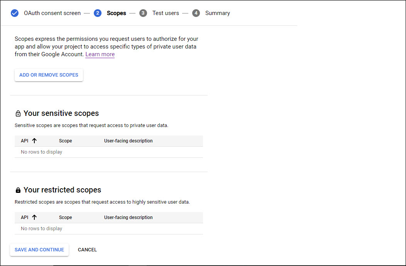Click SAVE AND CONTINUE
Screen dimensions: 406x266
pyautogui.click(x=39, y=250)
